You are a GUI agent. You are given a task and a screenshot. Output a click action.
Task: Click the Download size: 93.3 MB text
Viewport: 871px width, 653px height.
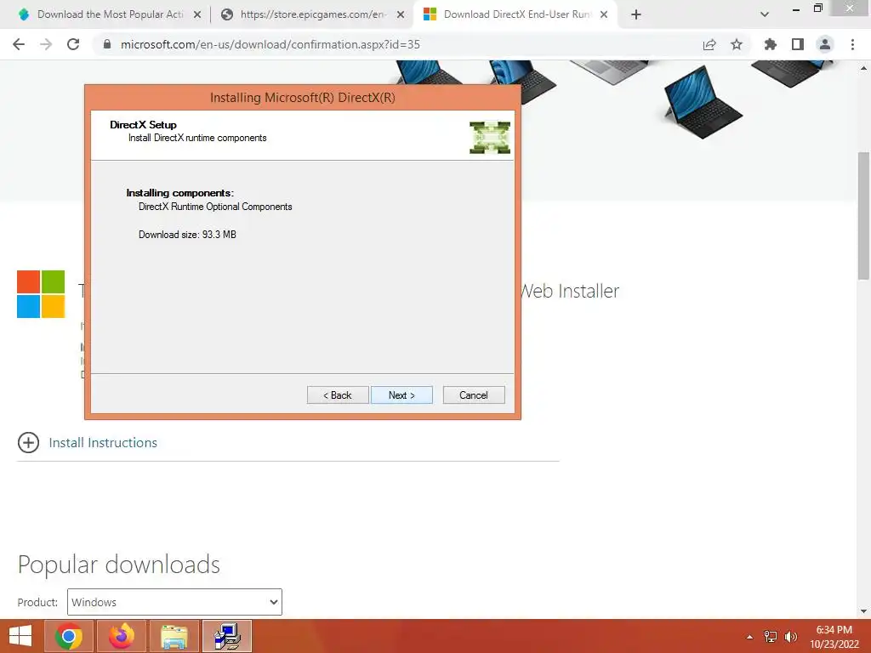coord(187,235)
